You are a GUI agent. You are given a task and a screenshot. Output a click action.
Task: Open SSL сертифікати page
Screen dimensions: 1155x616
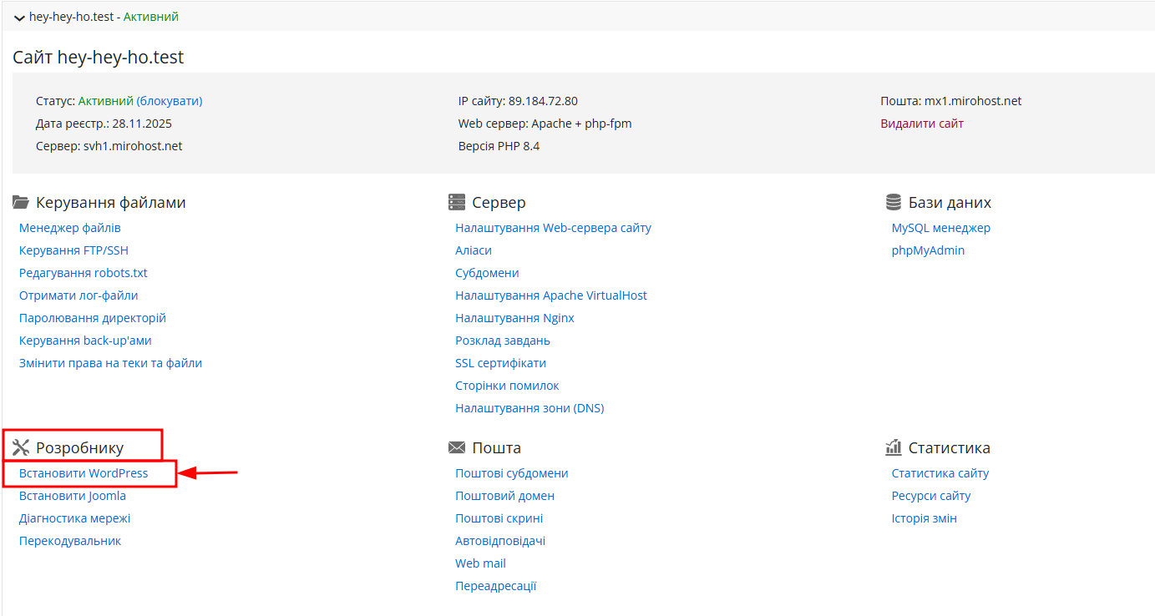click(x=500, y=362)
